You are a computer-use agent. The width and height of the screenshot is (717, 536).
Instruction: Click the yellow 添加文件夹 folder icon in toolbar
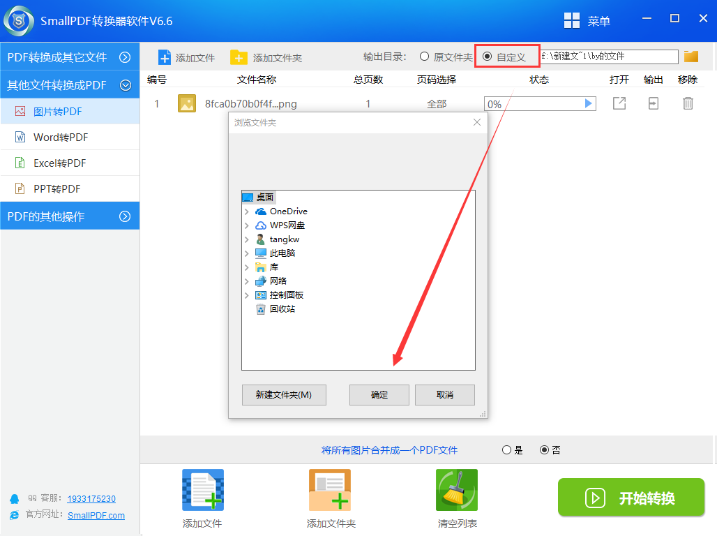pyautogui.click(x=239, y=57)
